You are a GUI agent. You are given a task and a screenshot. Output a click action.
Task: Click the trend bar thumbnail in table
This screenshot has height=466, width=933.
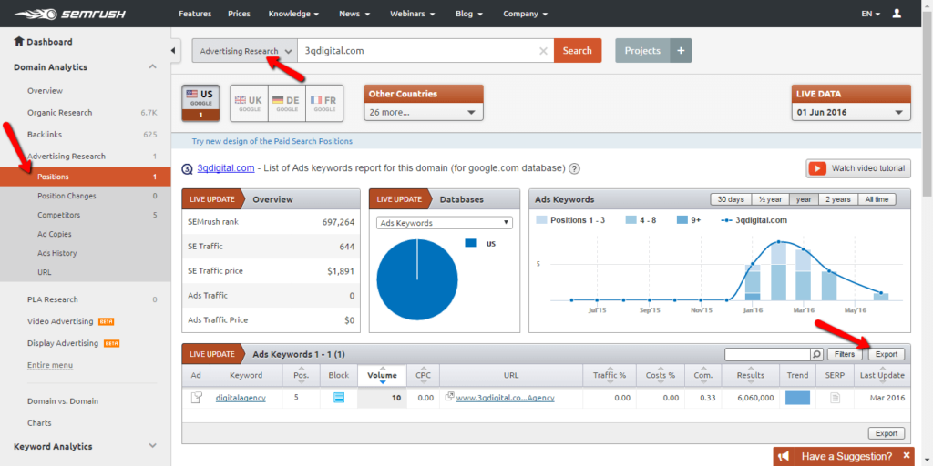point(797,398)
